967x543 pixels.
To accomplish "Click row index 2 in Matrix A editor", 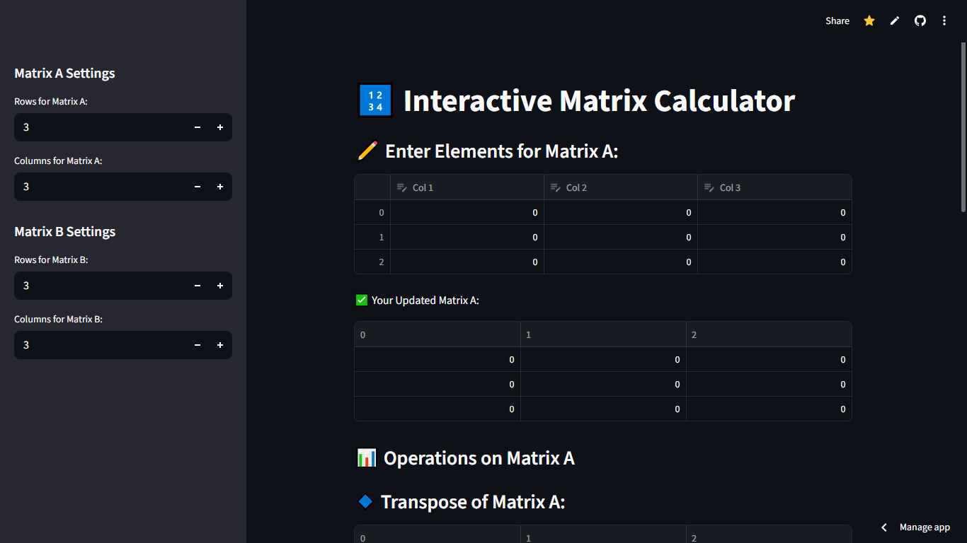I will (x=372, y=262).
